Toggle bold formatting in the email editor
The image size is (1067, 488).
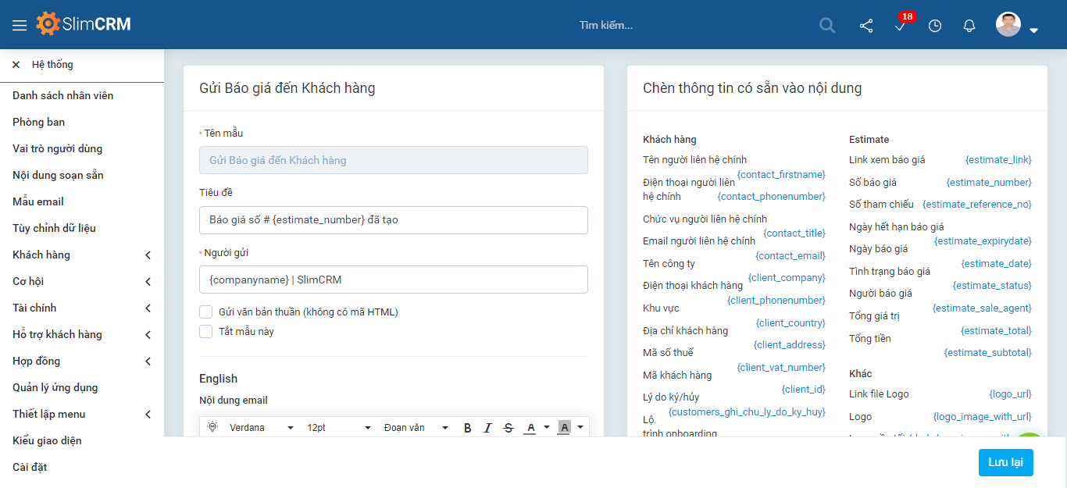(x=467, y=427)
